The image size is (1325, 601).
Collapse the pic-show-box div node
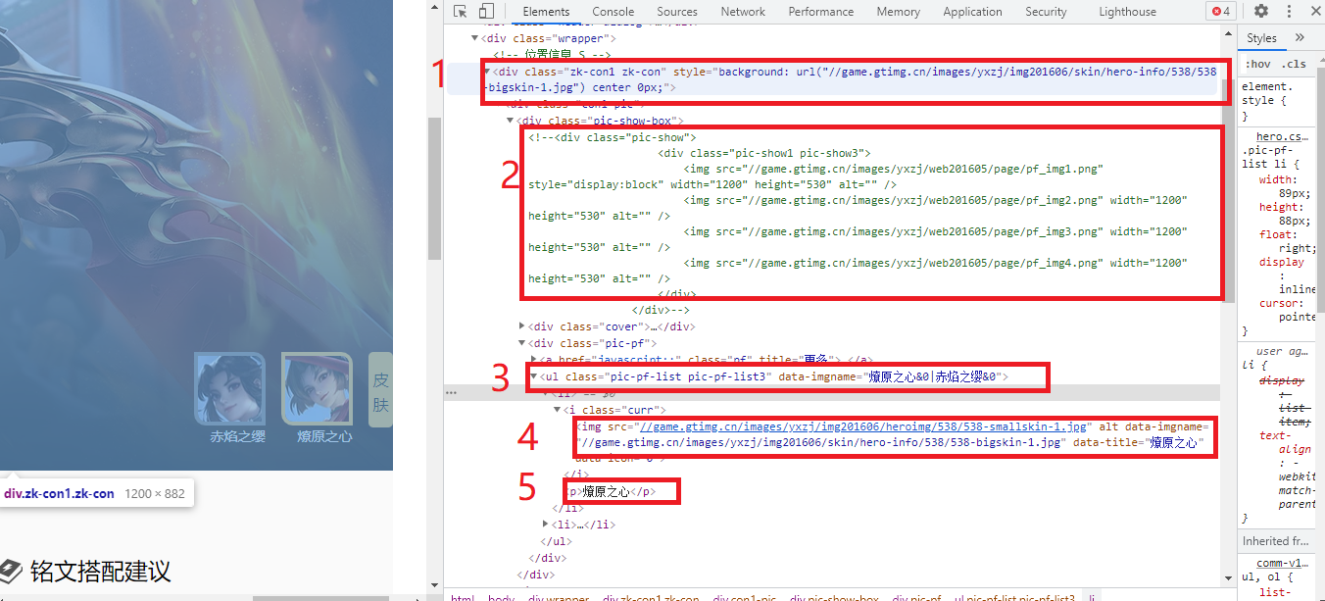click(511, 121)
